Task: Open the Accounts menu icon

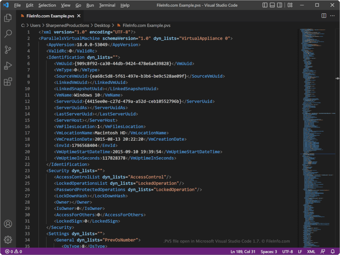Action: tap(8, 224)
